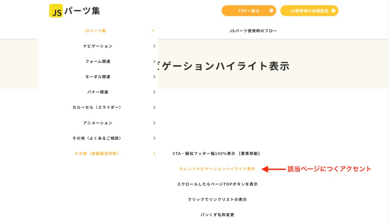The width and height of the screenshot is (389, 223).
Task: Click chevron beside その他(掲載要否判断)
Action: [154, 153]
